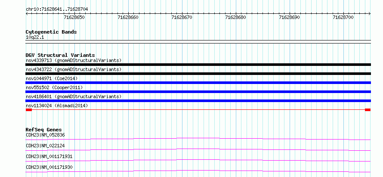
Task: Click the nsv1134024 (Alsmadi2014) label
Action: tap(57, 106)
